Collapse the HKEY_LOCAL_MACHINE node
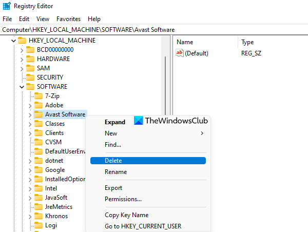 tap(13, 41)
